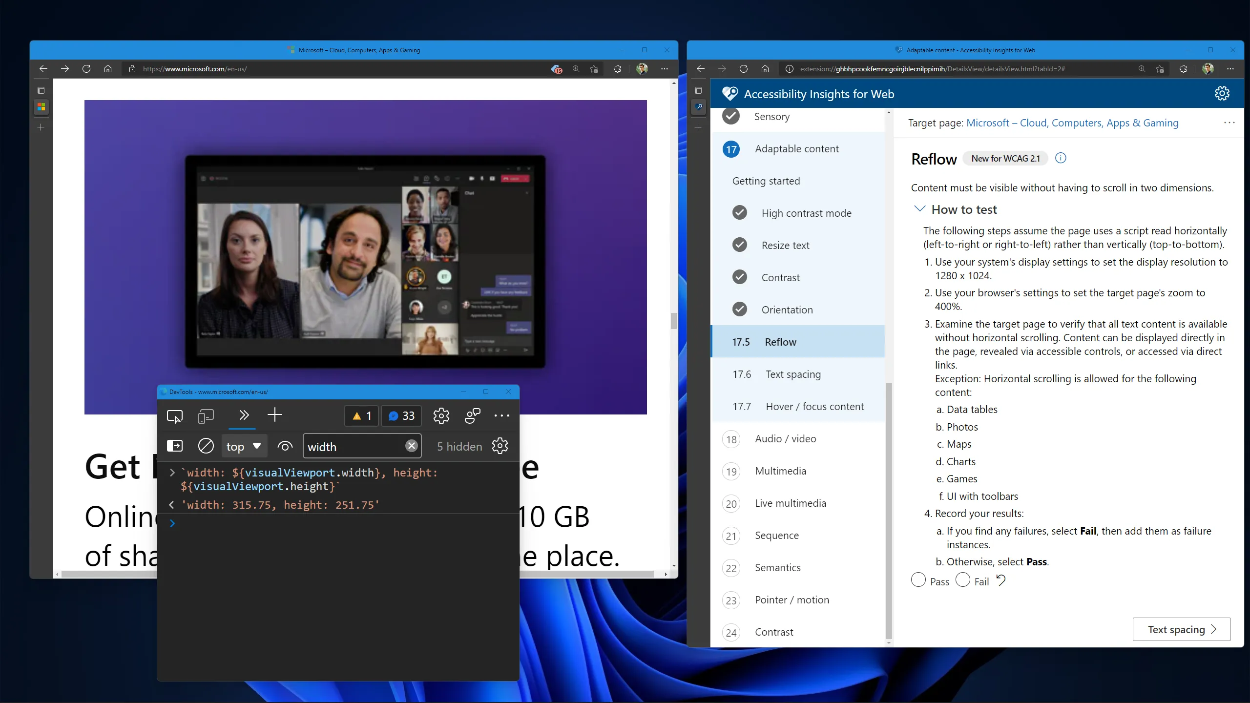Select the Inspect element tool in DevTools
This screenshot has height=703, width=1250.
pyautogui.click(x=174, y=415)
